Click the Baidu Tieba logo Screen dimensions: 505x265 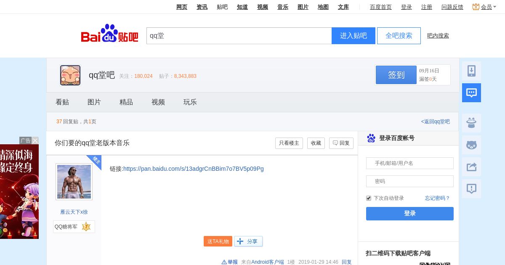[x=110, y=33]
